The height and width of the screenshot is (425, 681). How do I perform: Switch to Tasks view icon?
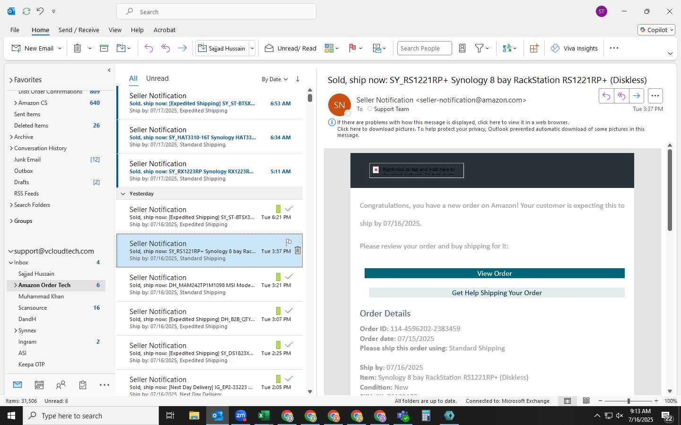(x=83, y=385)
